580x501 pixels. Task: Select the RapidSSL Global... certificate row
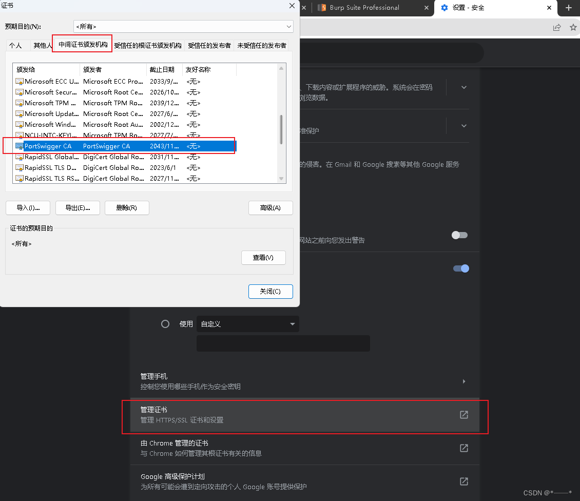(x=125, y=157)
